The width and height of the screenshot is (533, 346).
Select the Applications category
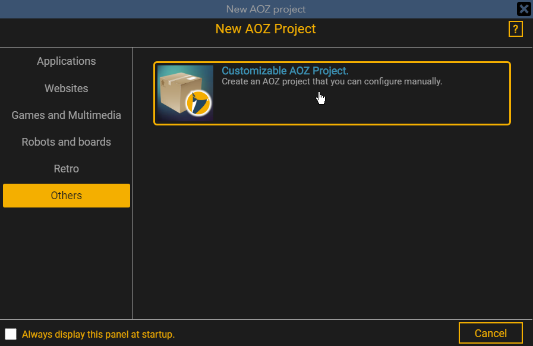pos(66,61)
